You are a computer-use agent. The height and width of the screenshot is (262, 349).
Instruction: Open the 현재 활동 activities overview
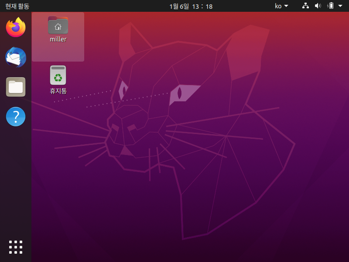tap(17, 6)
